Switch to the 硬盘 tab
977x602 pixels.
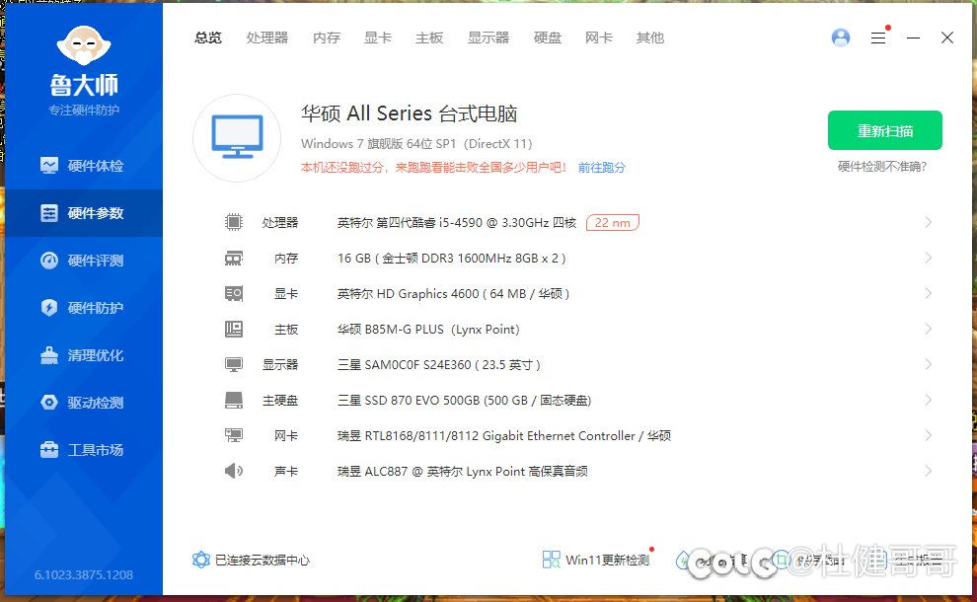click(548, 38)
